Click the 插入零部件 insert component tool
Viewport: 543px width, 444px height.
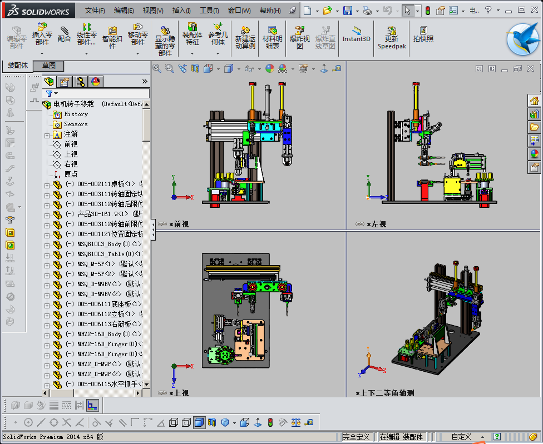pyautogui.click(x=42, y=33)
